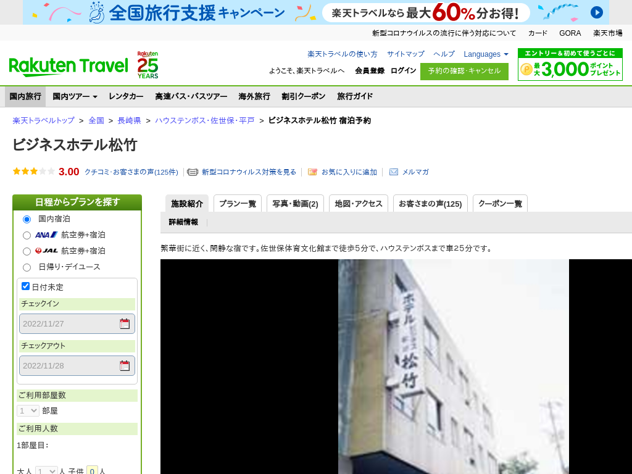Click the mail magazine envelope icon
Viewport: 632px width, 474px height.
pyautogui.click(x=393, y=172)
